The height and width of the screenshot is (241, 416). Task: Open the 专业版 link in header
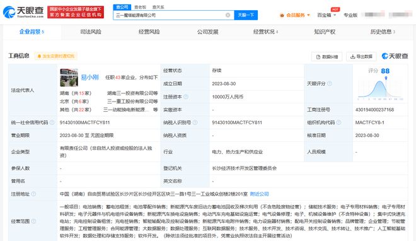pos(350,15)
